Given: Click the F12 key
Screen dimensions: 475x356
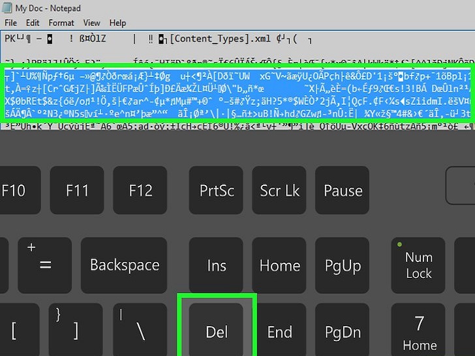Looking at the screenshot, I should [140, 190].
